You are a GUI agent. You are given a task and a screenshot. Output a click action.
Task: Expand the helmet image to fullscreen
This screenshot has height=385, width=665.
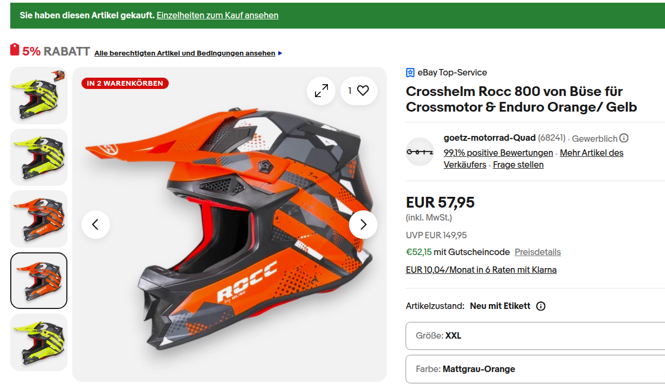point(321,91)
